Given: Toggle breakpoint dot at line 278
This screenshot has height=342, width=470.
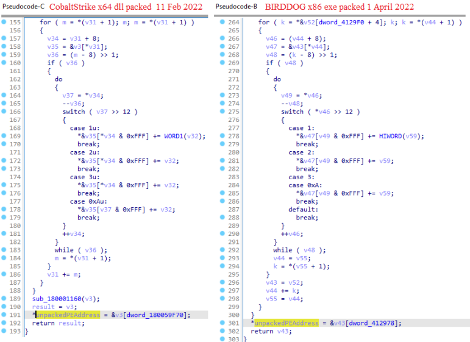Looking at the screenshot, I should coord(223,136).
